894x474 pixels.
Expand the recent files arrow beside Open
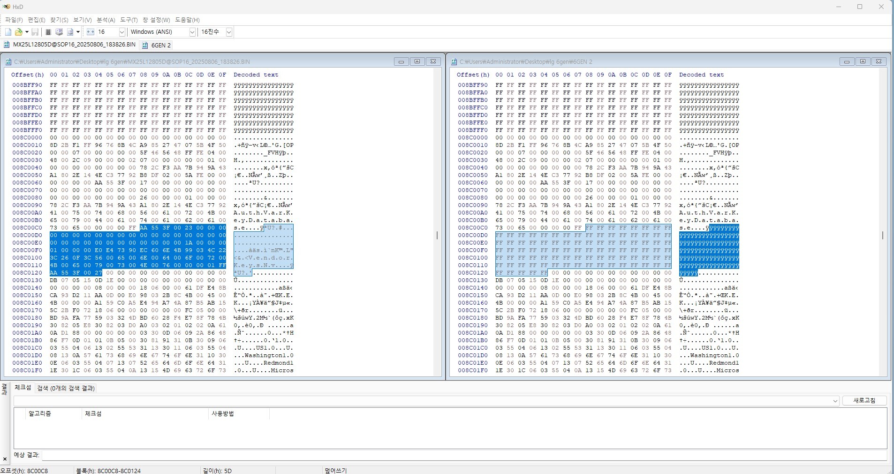tap(27, 32)
